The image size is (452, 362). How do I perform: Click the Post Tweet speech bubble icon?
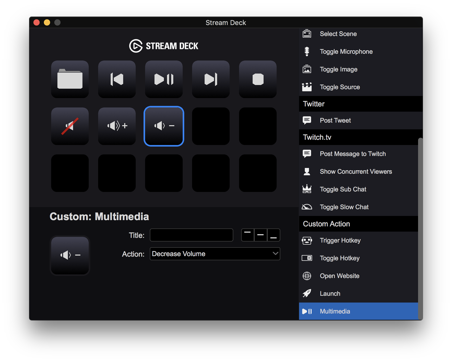coord(307,120)
